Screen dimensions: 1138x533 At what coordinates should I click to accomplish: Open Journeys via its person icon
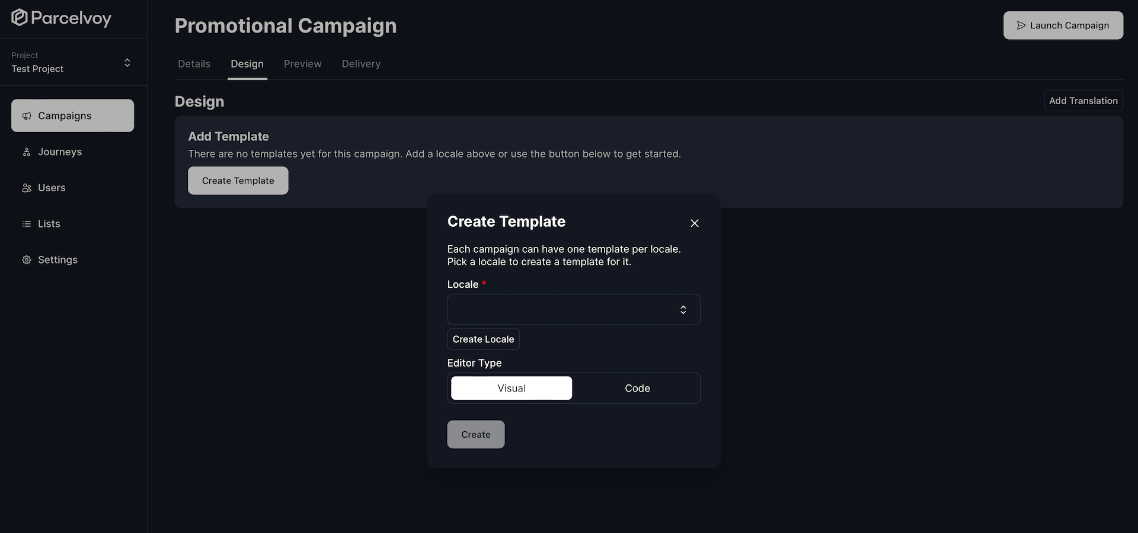click(x=26, y=152)
